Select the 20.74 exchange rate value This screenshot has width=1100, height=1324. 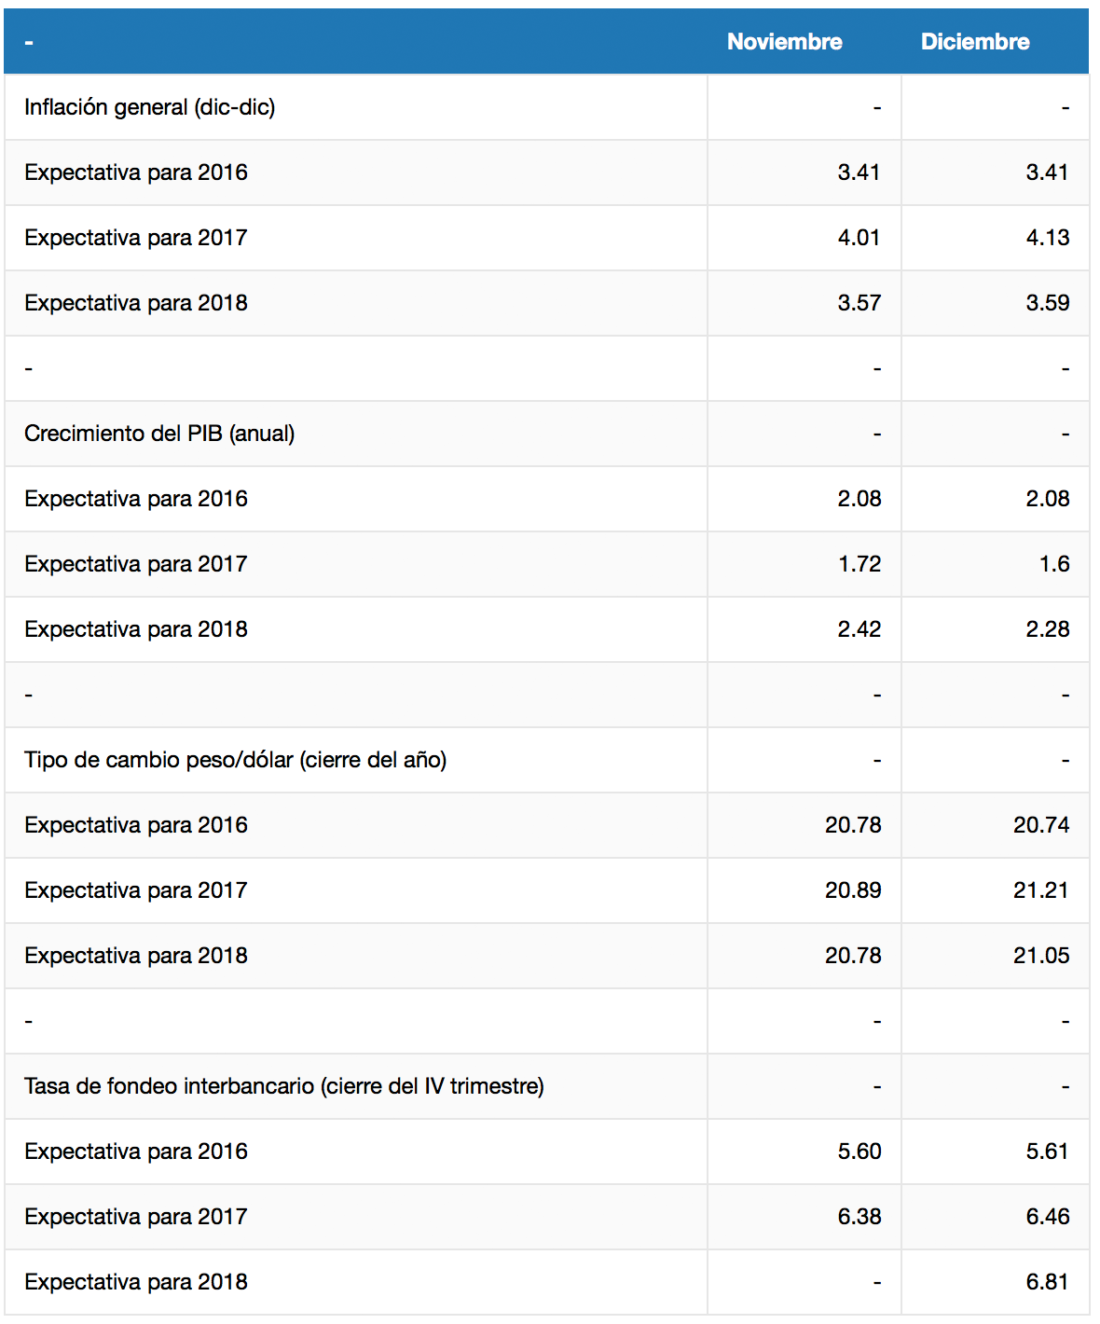[x=1041, y=825]
